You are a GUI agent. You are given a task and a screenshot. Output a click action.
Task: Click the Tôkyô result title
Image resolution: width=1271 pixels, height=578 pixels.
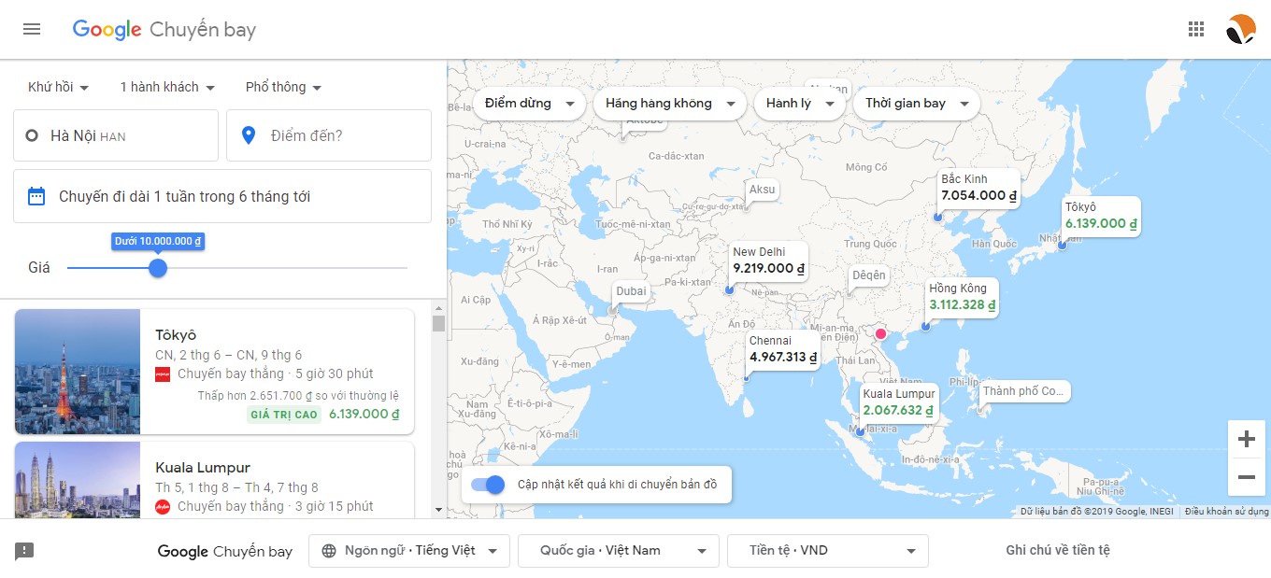pos(176,335)
